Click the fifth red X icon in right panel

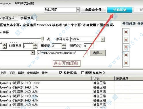pos(126,63)
